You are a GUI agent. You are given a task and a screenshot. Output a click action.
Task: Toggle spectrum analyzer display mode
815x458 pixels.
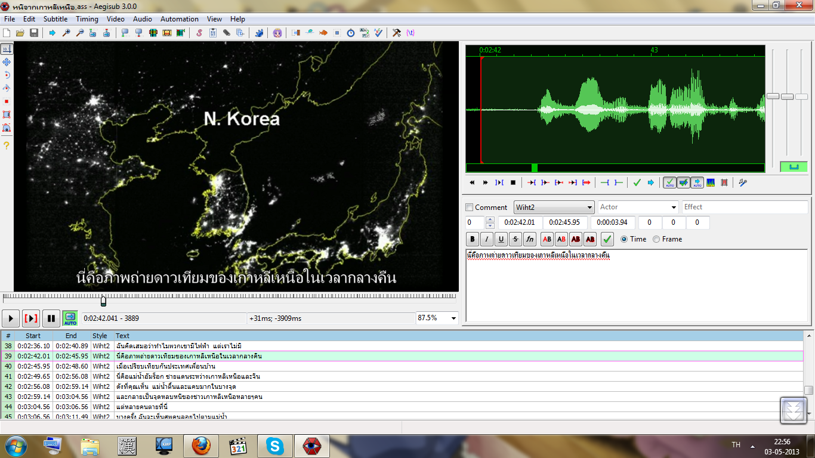pyautogui.click(x=711, y=182)
